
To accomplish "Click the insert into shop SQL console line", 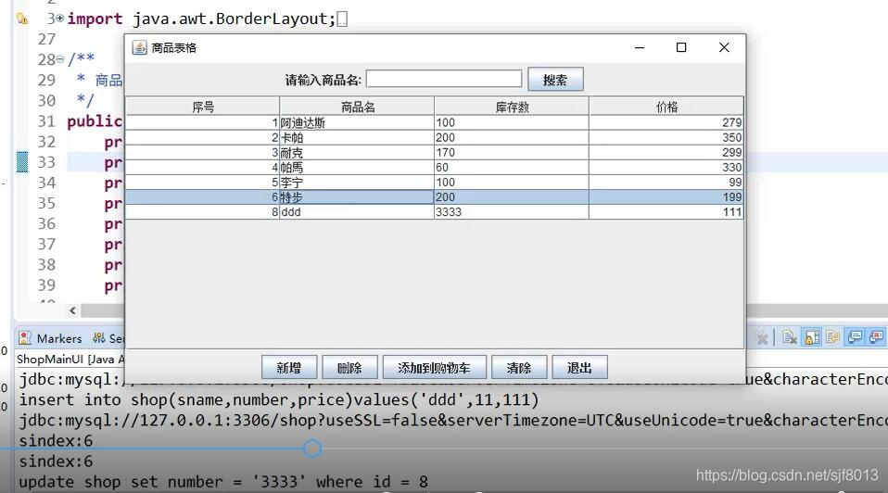I will click(279, 399).
